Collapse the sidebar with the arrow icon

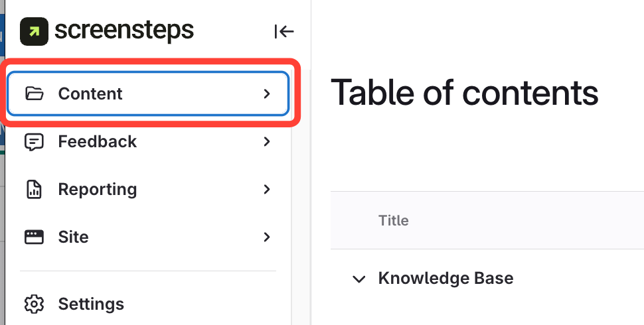coord(283,31)
